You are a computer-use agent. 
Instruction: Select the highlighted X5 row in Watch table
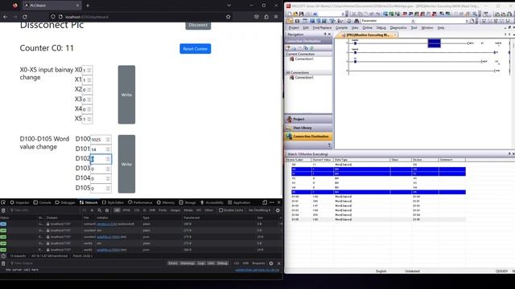pos(378,192)
